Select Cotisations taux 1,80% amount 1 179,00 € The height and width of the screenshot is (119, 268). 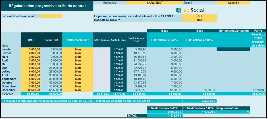pyautogui.click(x=200, y=112)
